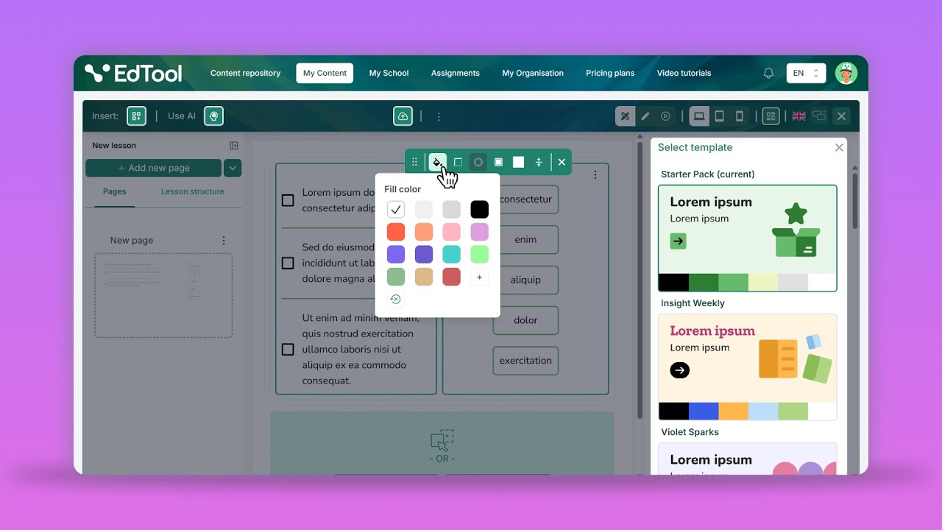This screenshot has width=942, height=530.
Task: Click the cloud upload save icon
Action: pyautogui.click(x=403, y=116)
